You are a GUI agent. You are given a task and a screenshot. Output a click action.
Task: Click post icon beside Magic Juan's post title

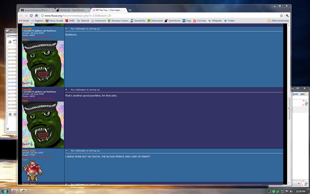pyautogui.click(x=66, y=151)
